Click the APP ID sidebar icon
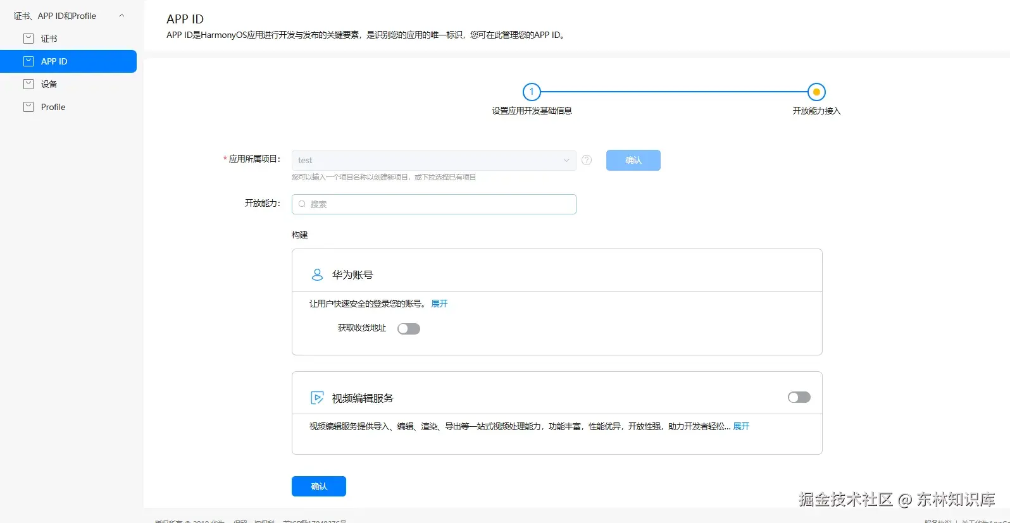1010x523 pixels. click(x=28, y=61)
